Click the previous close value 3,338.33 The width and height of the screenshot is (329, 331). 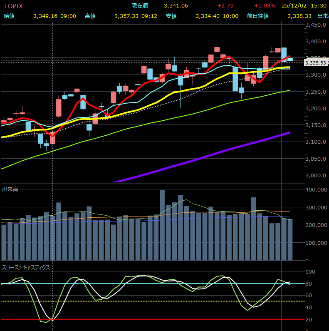[x=299, y=16]
